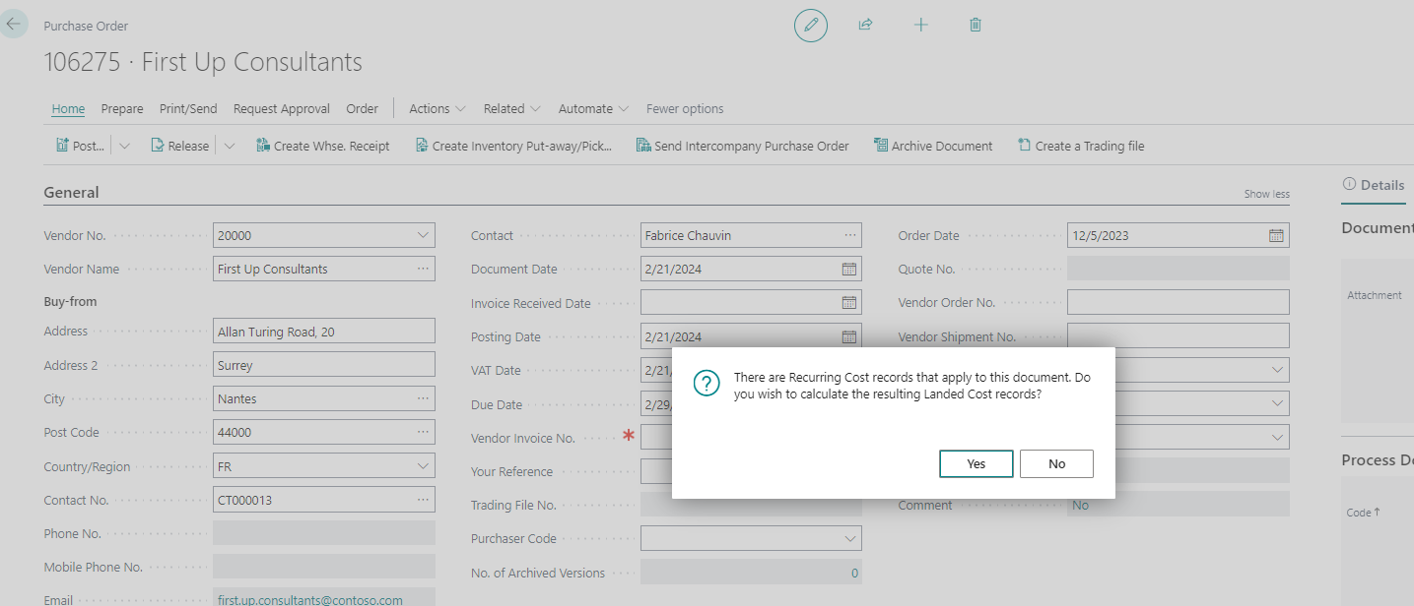The width and height of the screenshot is (1414, 606).
Task: Open the Actions menu
Action: (438, 109)
